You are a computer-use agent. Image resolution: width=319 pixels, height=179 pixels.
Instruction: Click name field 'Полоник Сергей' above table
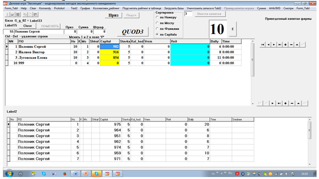(39, 32)
